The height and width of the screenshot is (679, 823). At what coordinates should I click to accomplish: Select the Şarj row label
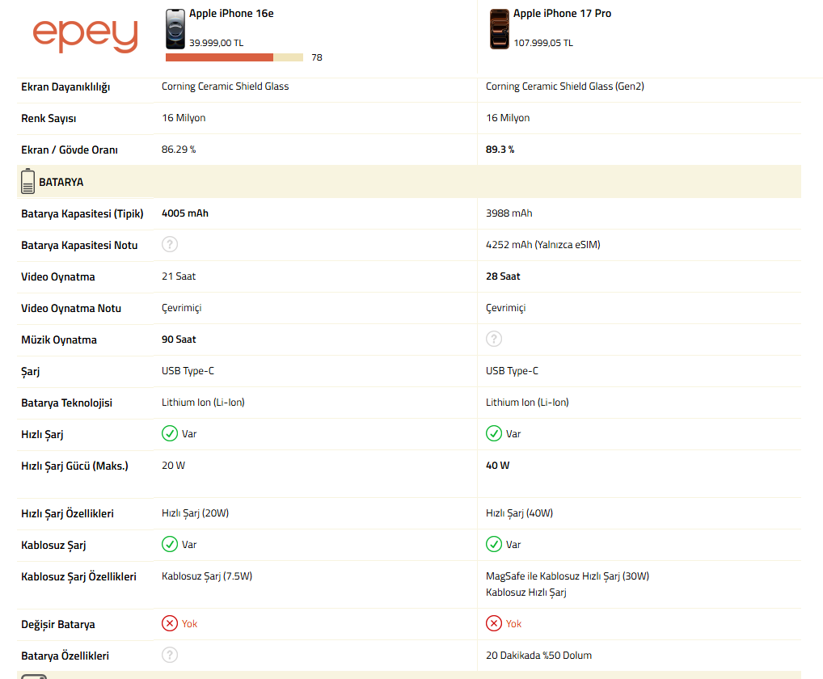(31, 372)
